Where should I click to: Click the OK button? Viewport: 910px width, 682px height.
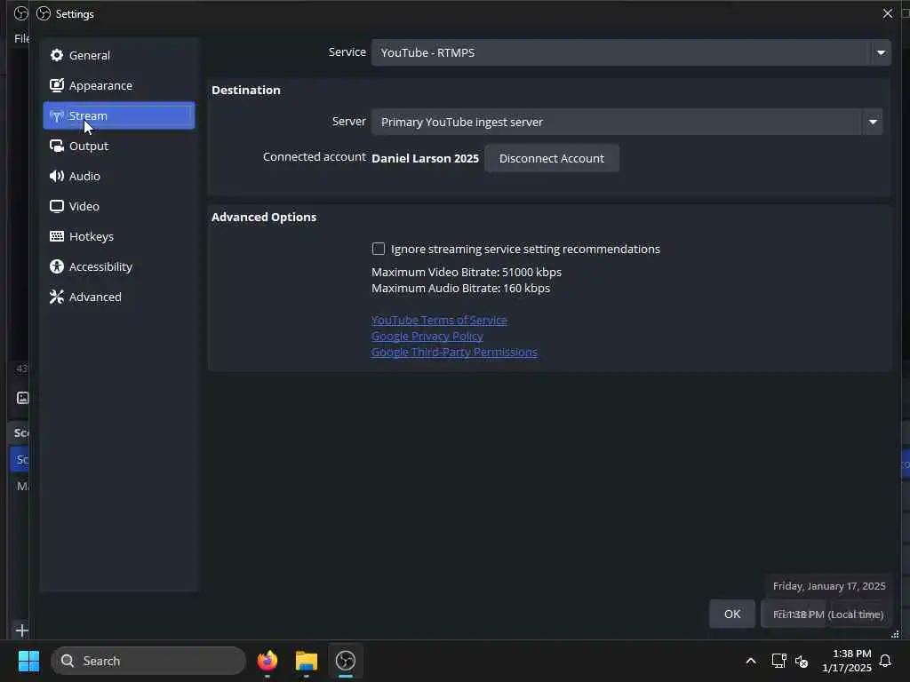[732, 614]
